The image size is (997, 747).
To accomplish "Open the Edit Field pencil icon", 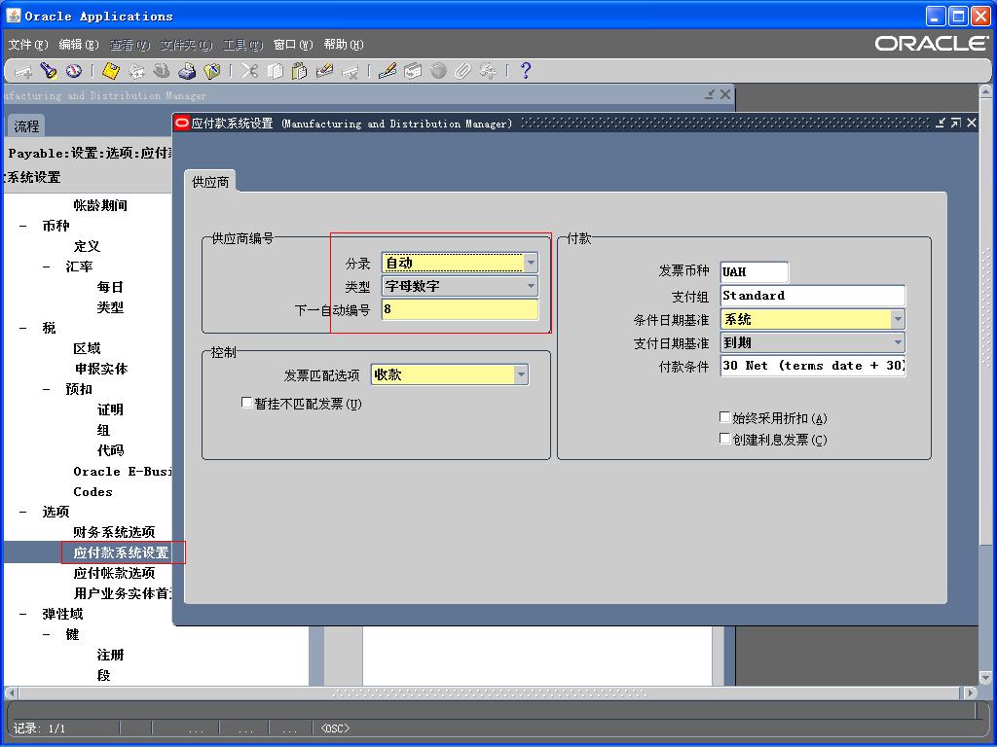I will (388, 71).
